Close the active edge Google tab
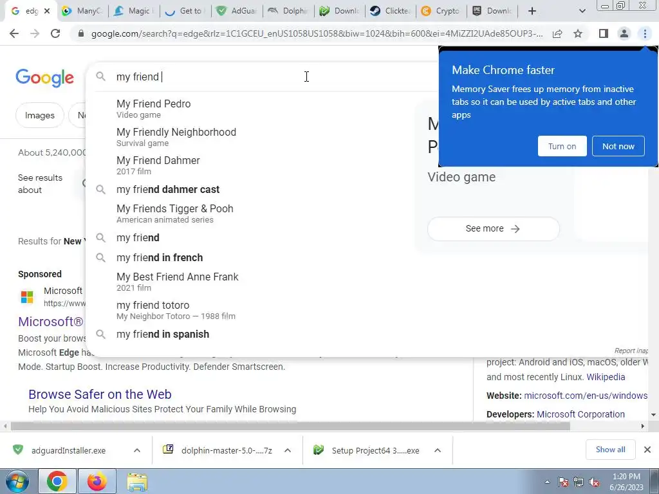Viewport: 659px width, 494px height. point(47,11)
